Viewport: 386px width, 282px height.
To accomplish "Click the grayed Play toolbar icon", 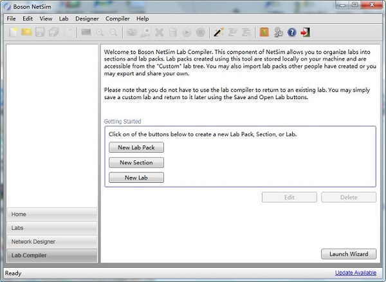I will [x=187, y=32].
